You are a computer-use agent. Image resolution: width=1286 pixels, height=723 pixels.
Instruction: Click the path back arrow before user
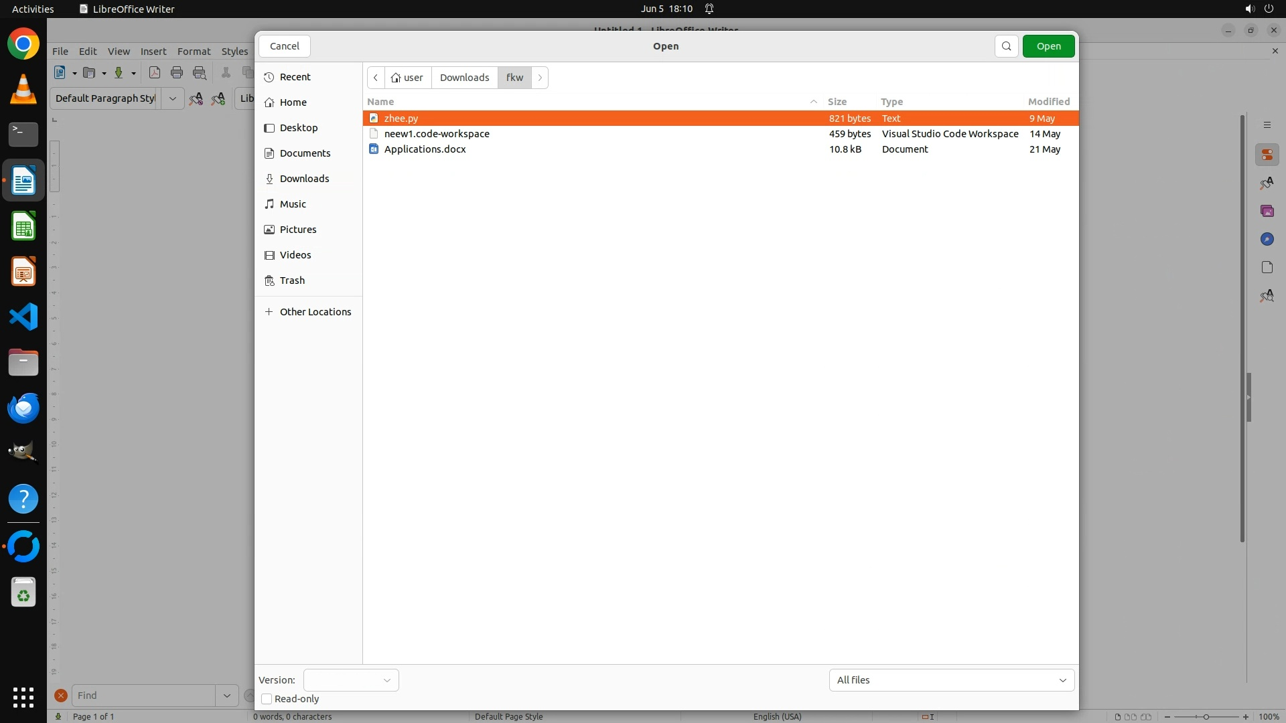click(x=376, y=78)
